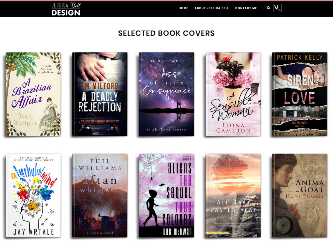Go to About Jessica Bell page
Screen dimensions: 333x241
click(211, 8)
